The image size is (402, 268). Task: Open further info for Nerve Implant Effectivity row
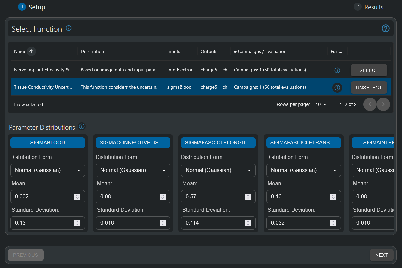tap(337, 70)
